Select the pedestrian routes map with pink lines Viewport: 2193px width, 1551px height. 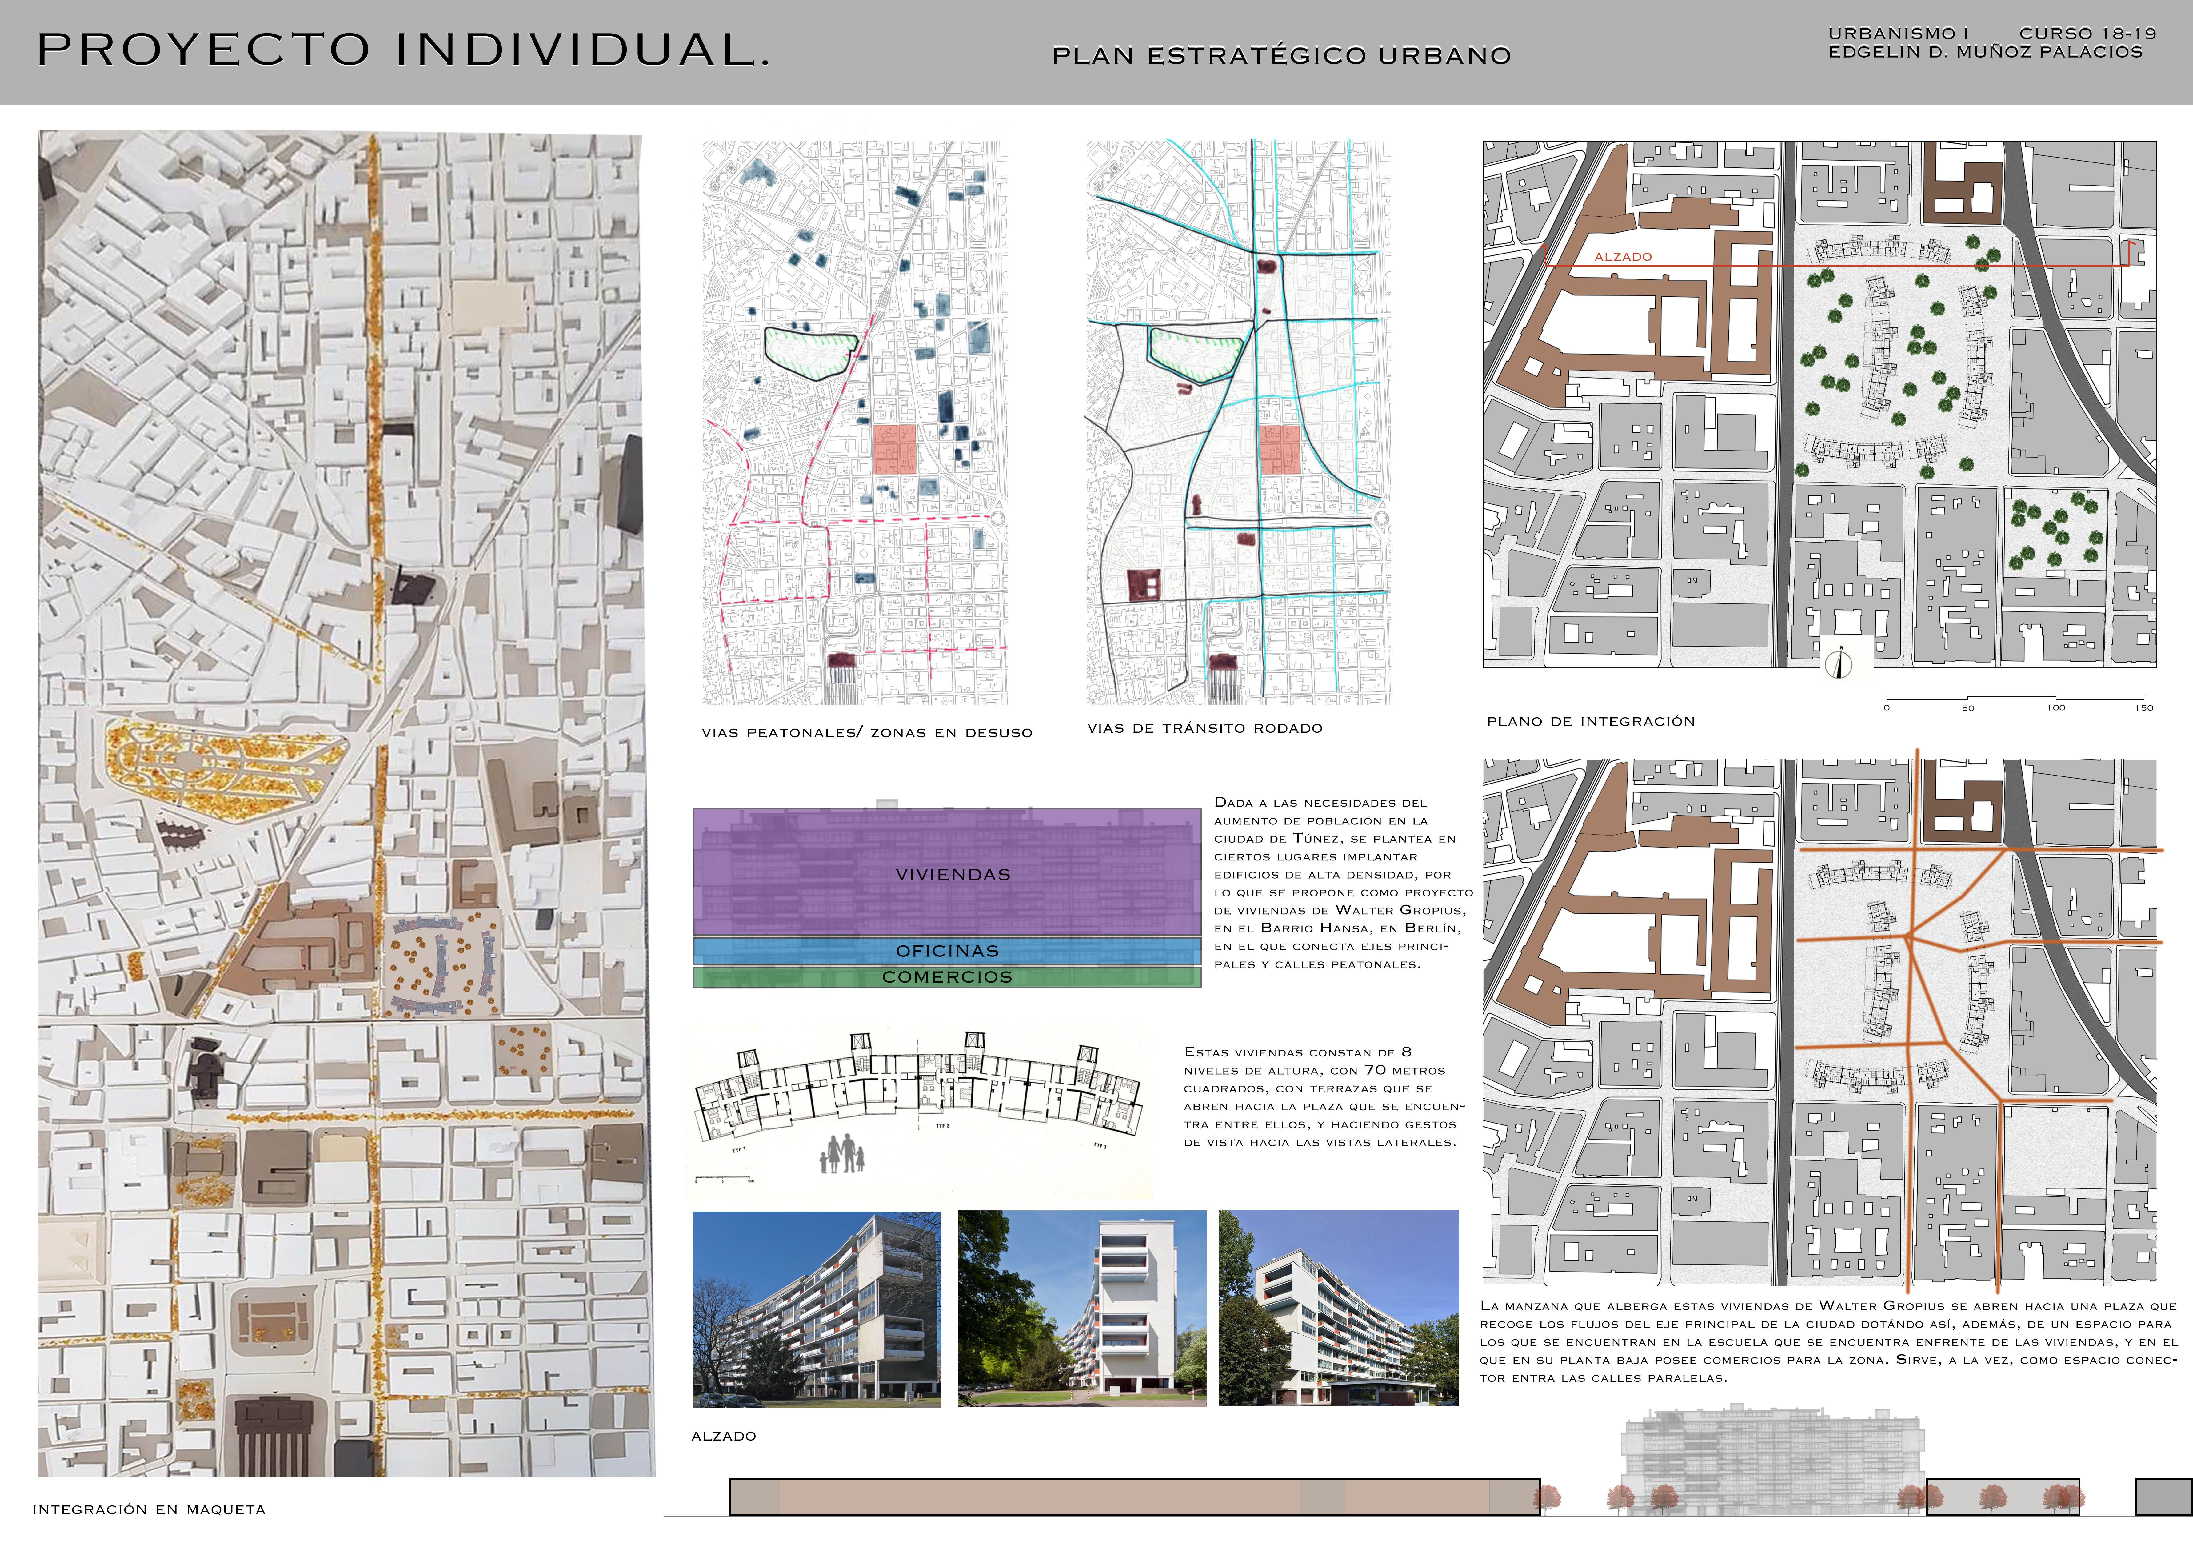tap(855, 423)
